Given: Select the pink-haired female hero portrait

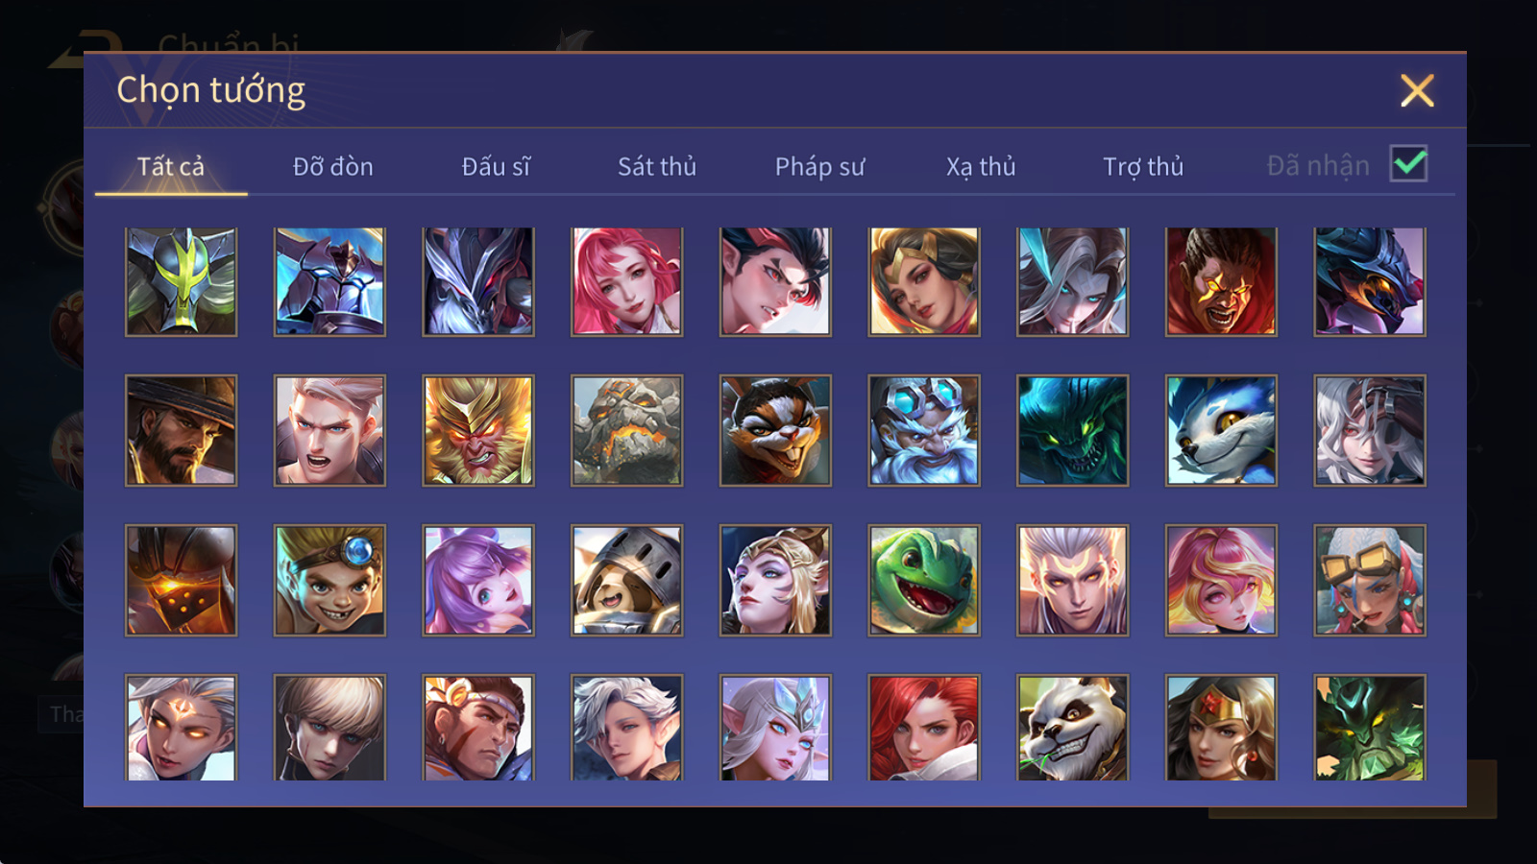Looking at the screenshot, I should (x=626, y=281).
